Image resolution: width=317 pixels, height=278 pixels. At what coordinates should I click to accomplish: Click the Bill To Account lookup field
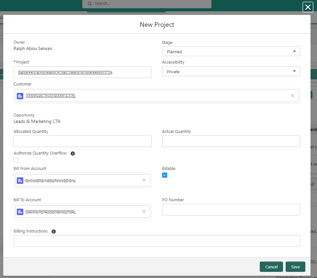tap(82, 212)
